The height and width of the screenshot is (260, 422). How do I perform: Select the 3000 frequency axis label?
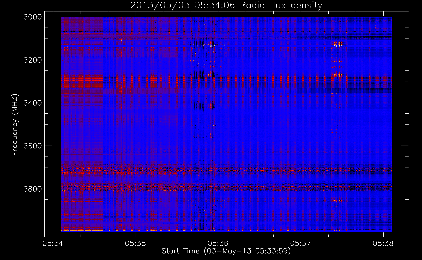33,17
